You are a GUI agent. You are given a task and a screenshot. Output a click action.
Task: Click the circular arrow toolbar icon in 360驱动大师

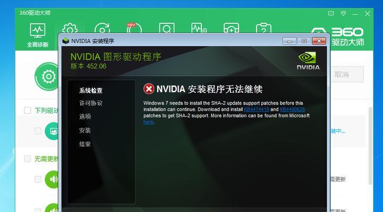pos(102,29)
